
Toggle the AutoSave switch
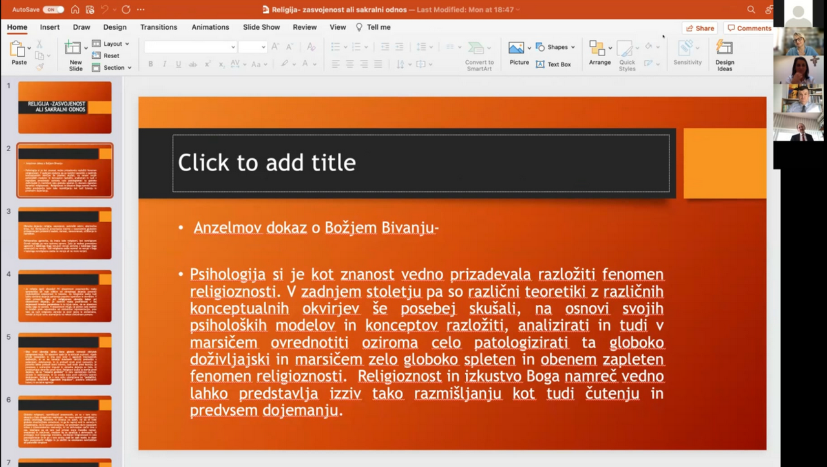click(x=53, y=10)
